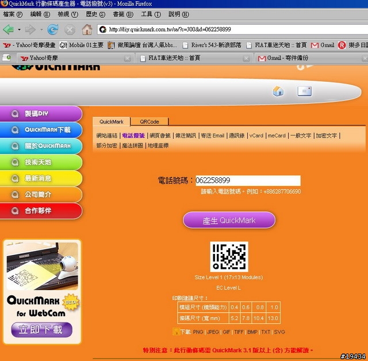Choose 電話撥號 code type
Image resolution: width=368 pixels, height=361 pixels.
[133, 135]
